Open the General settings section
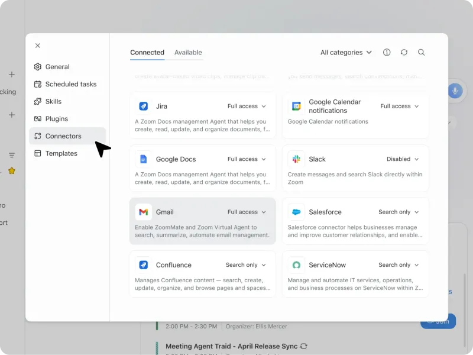 point(67,67)
